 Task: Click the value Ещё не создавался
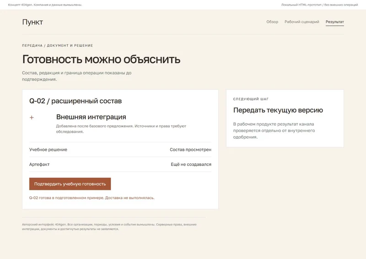(191, 164)
